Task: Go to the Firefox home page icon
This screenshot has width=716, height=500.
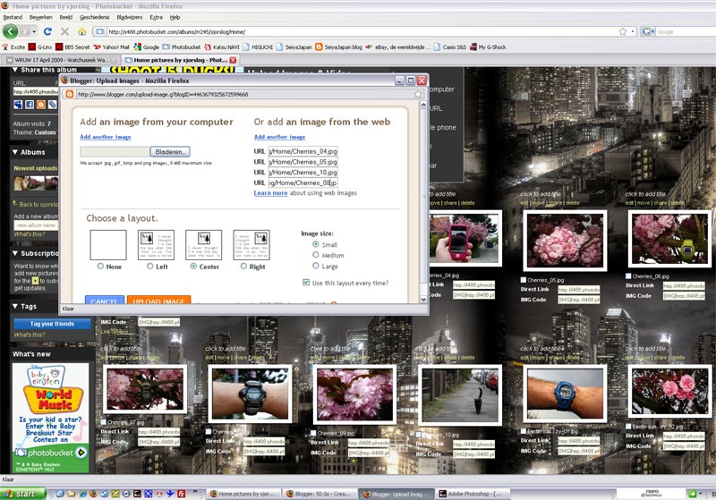Action: pos(81,31)
